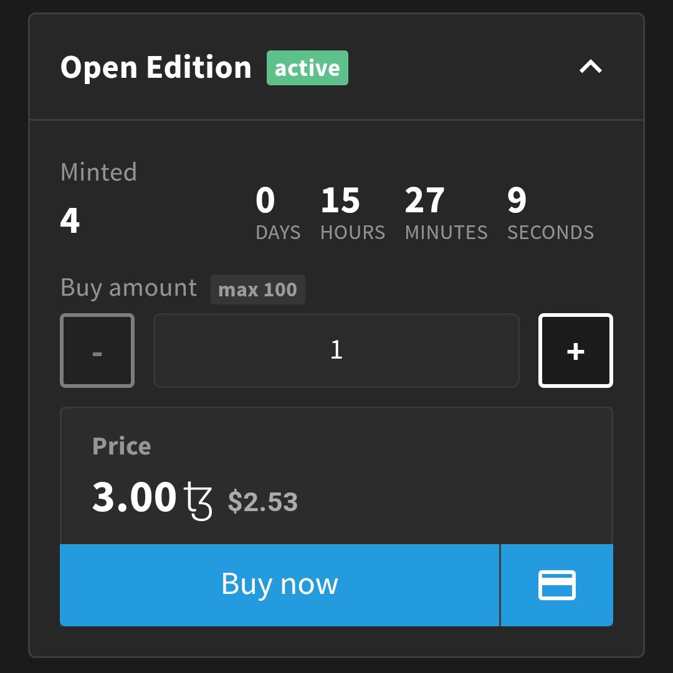Focus the buy amount input field
673x673 pixels.
tap(336, 351)
